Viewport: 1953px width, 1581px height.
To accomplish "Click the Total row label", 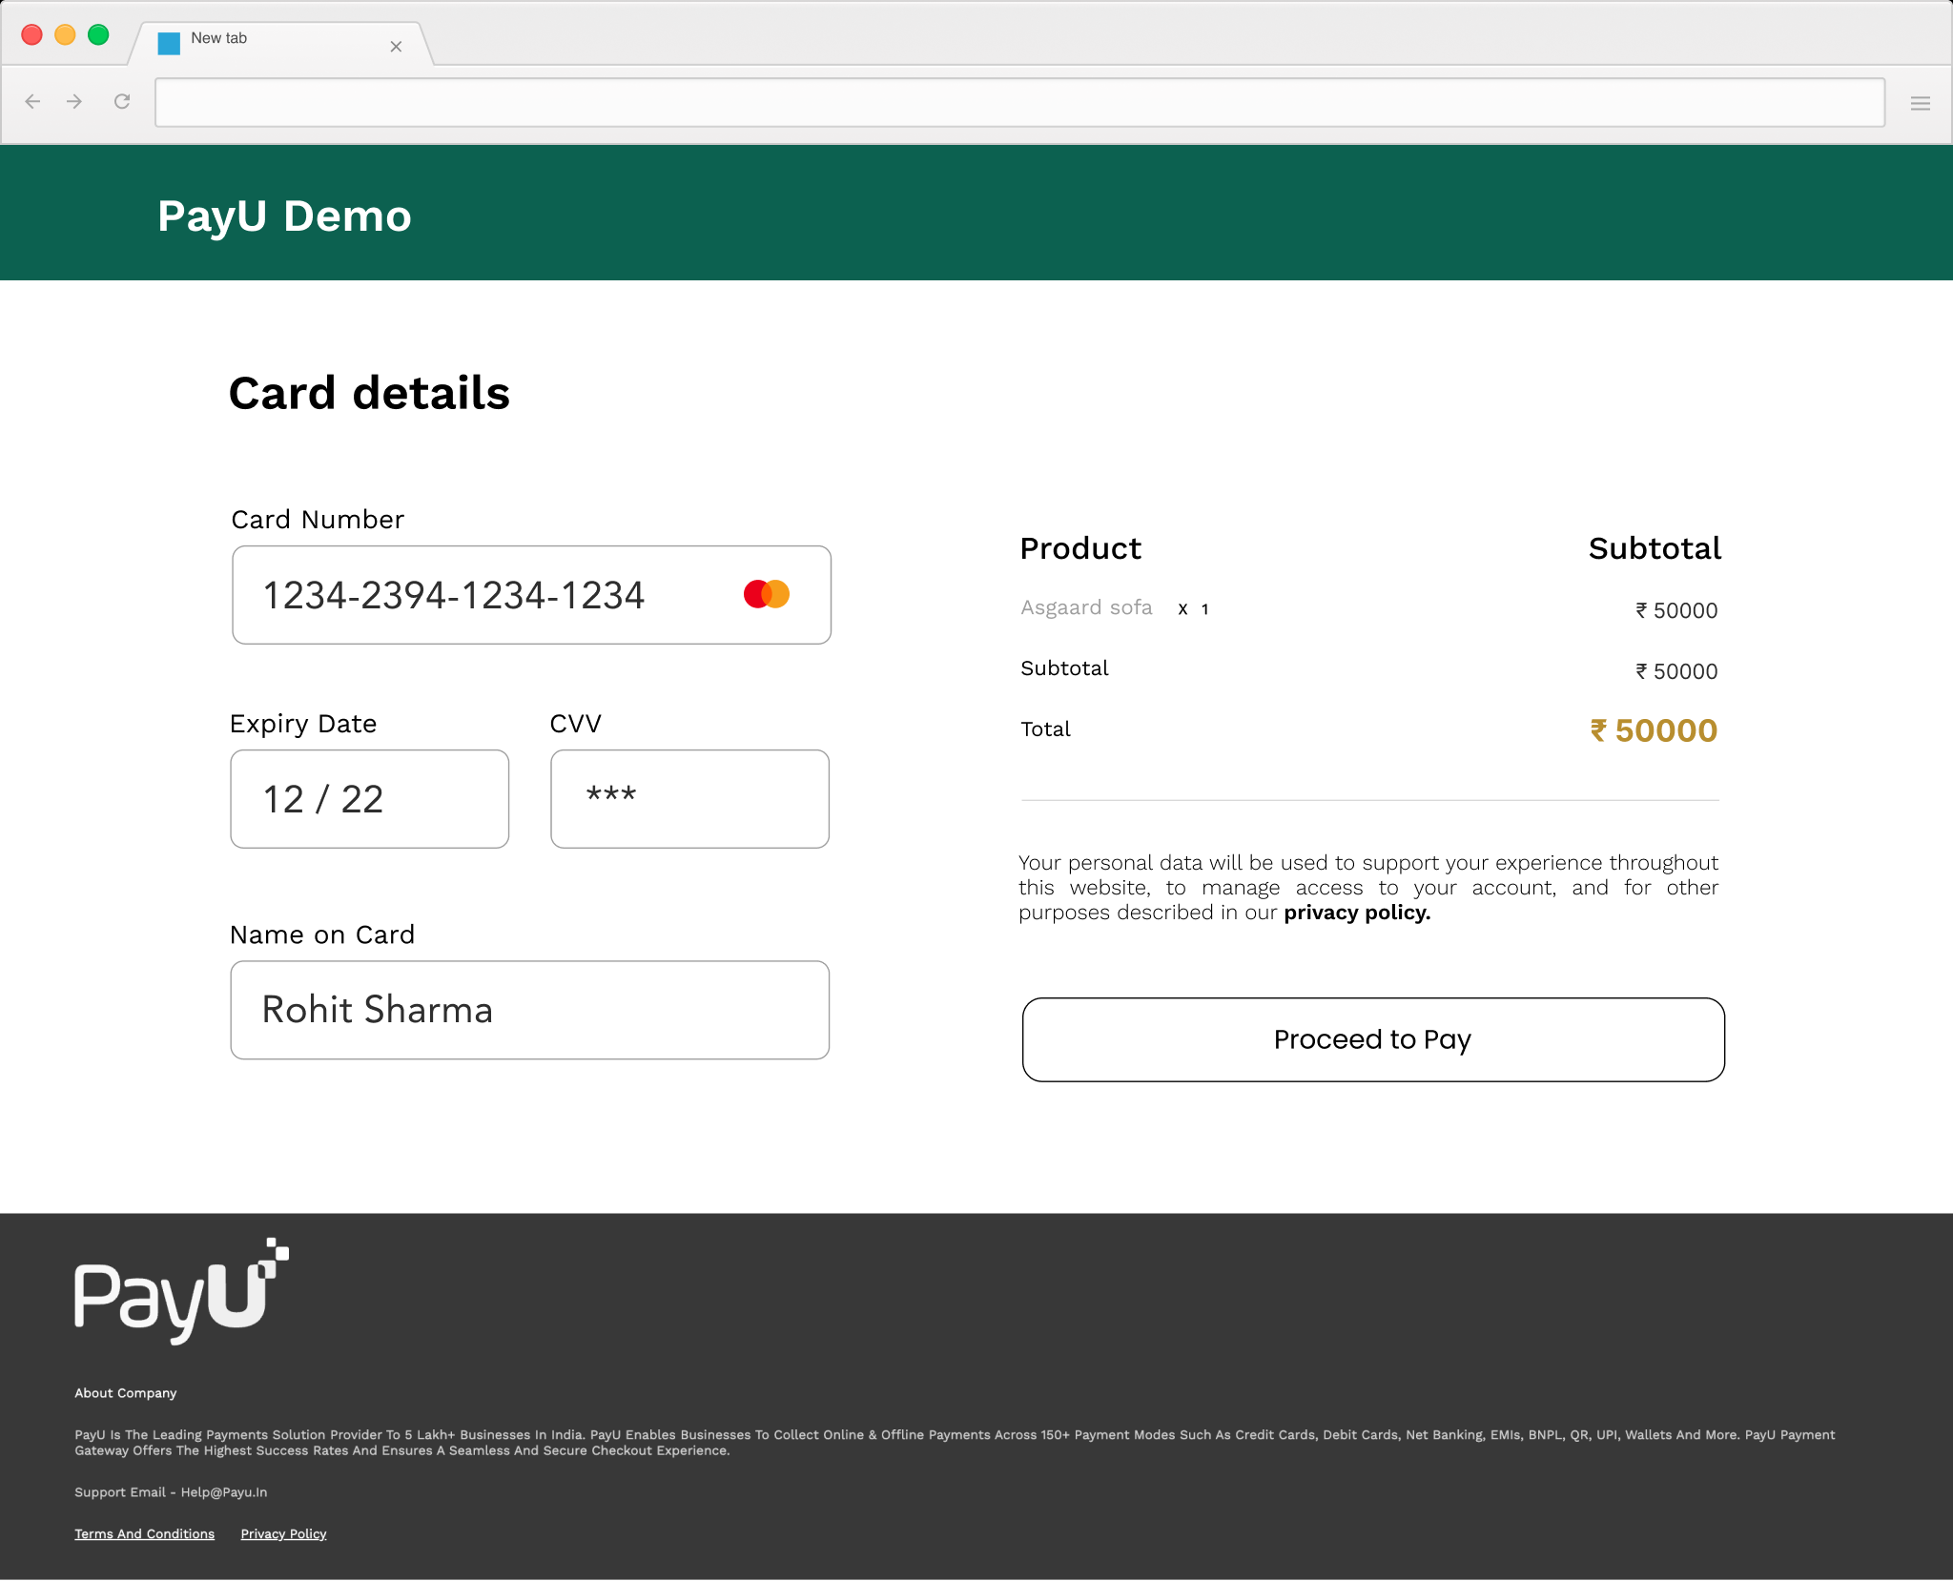I will coord(1045,729).
